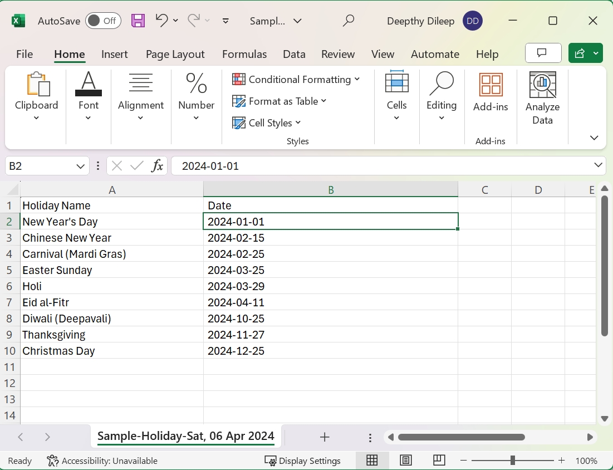Screen dimensions: 613x470
Task: Select cell containing Thanksgiving
Action: [x=111, y=335]
